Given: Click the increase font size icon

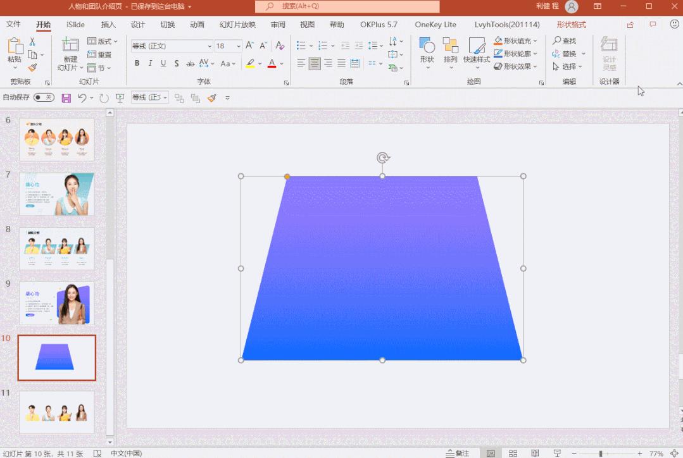Looking at the screenshot, I should 249,46.
